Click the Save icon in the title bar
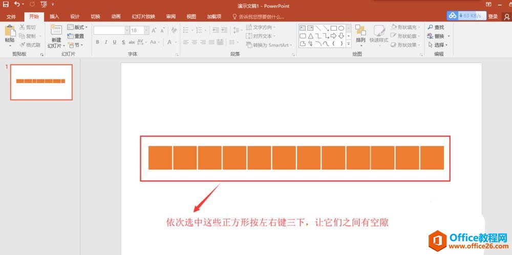 (x=6, y=4)
